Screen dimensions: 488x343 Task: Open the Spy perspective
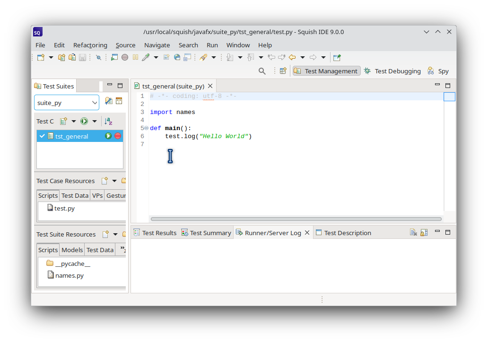point(443,70)
